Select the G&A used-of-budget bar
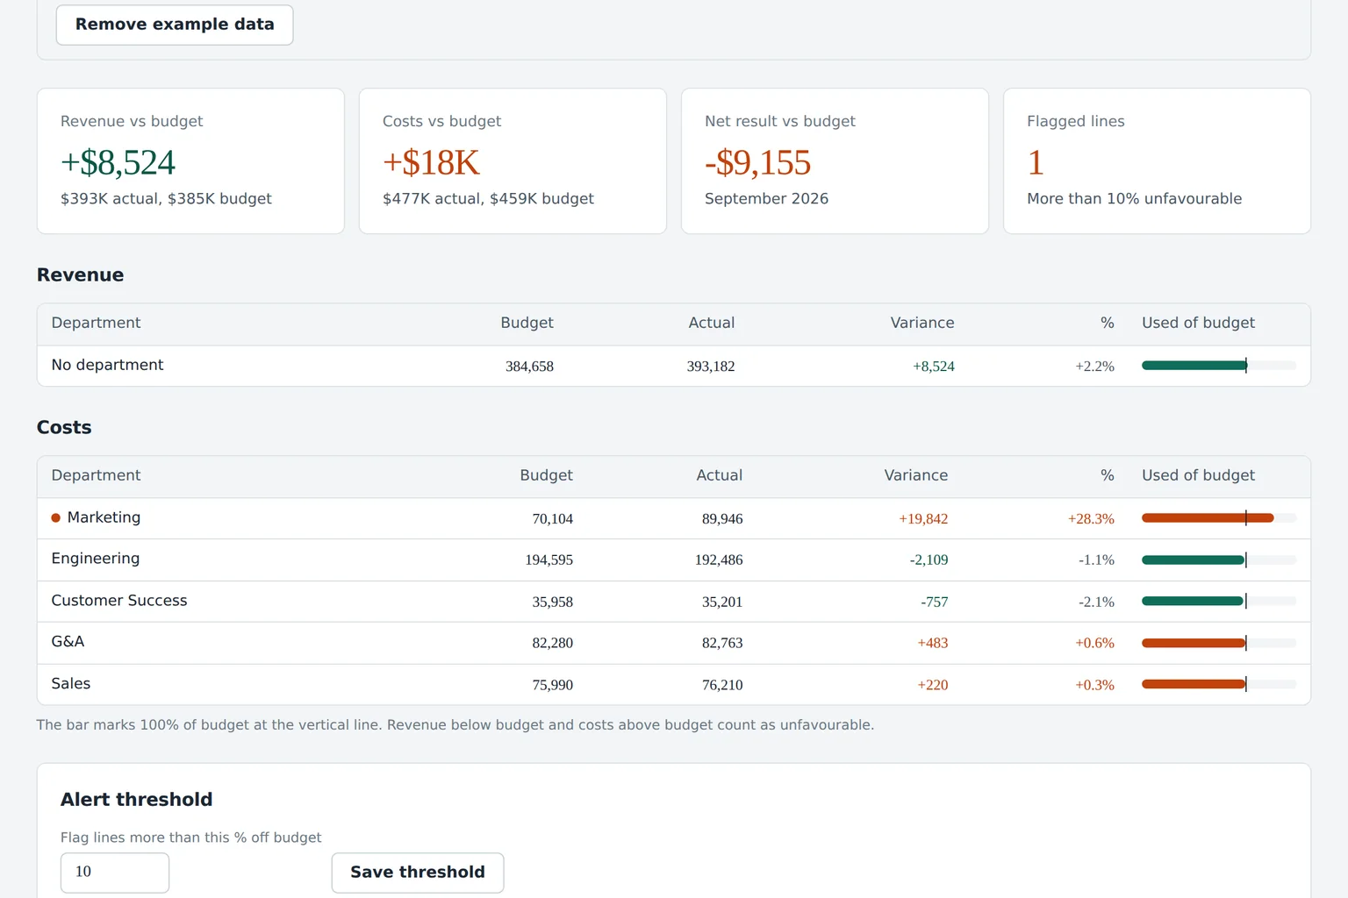This screenshot has width=1348, height=898. (1219, 643)
